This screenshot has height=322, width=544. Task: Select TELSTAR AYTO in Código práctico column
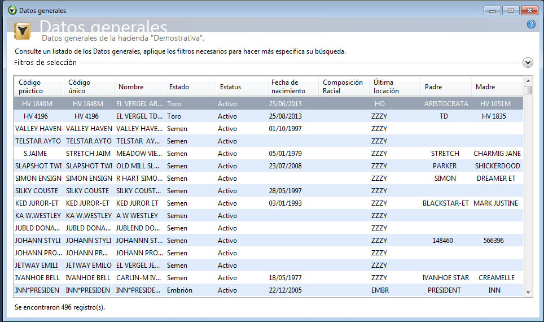coord(38,141)
